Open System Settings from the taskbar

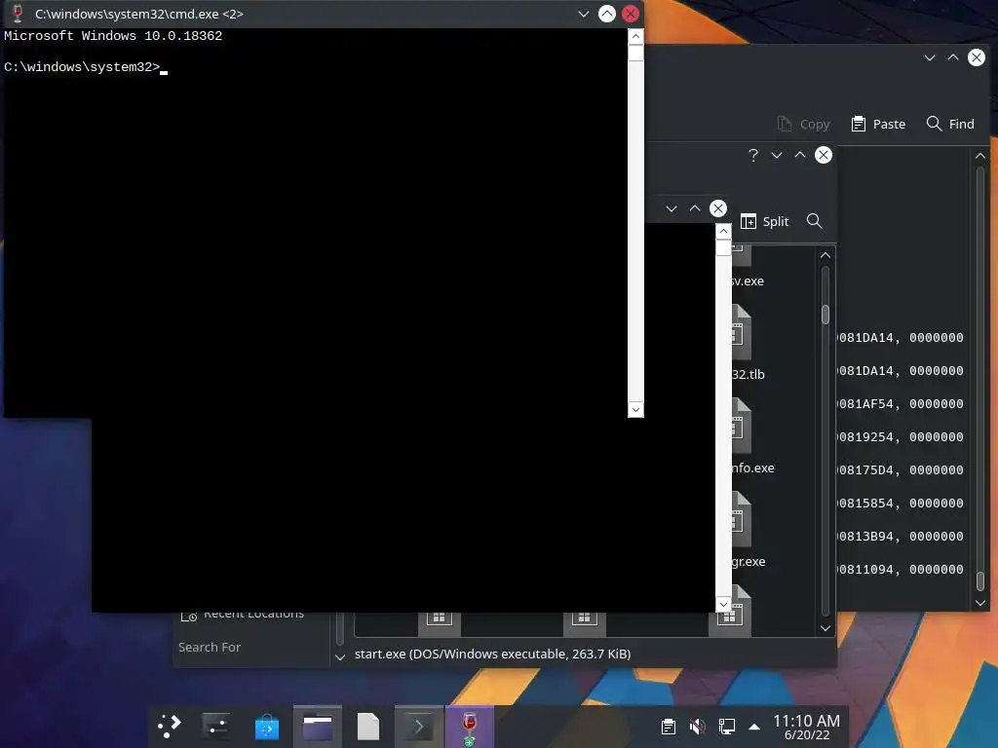tap(215, 726)
